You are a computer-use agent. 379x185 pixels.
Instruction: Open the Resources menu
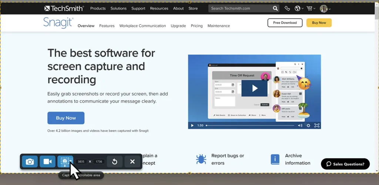159,8
